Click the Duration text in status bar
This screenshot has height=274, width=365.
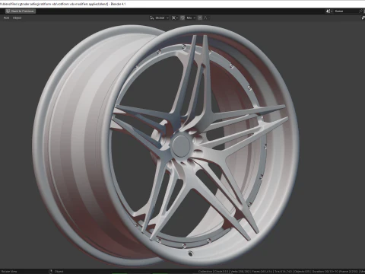click(x=335, y=272)
